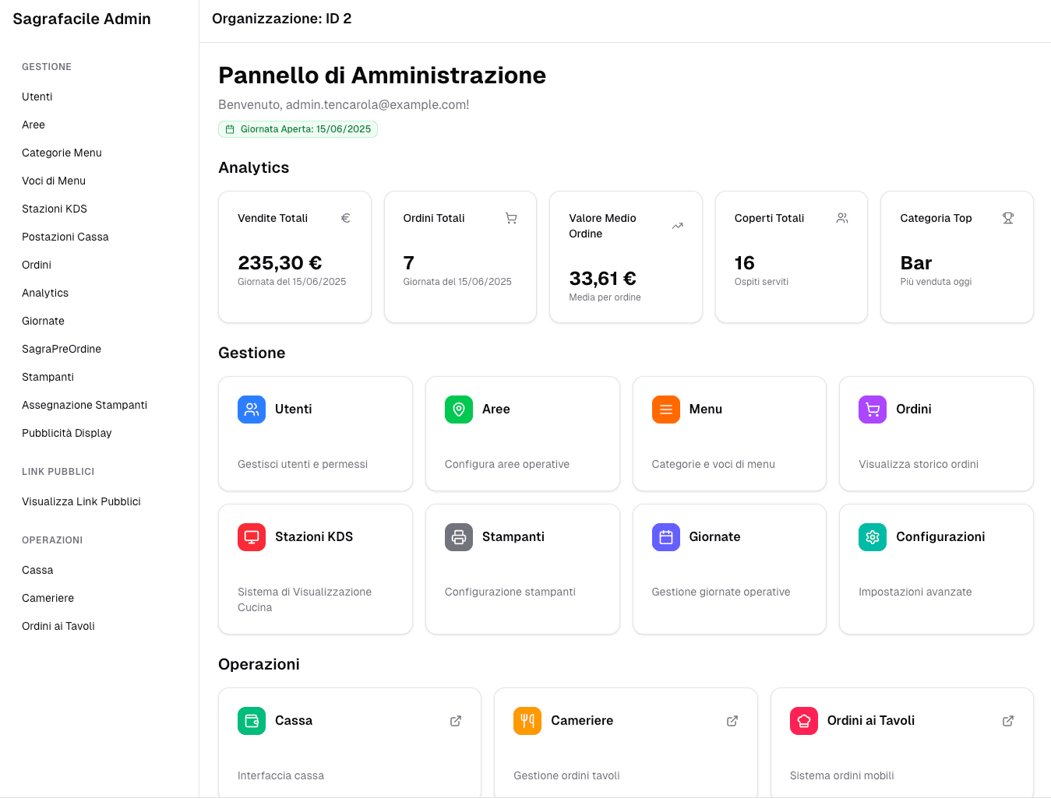This screenshot has width=1051, height=798.
Task: Click the green Cassa register icon
Action: pos(251,721)
